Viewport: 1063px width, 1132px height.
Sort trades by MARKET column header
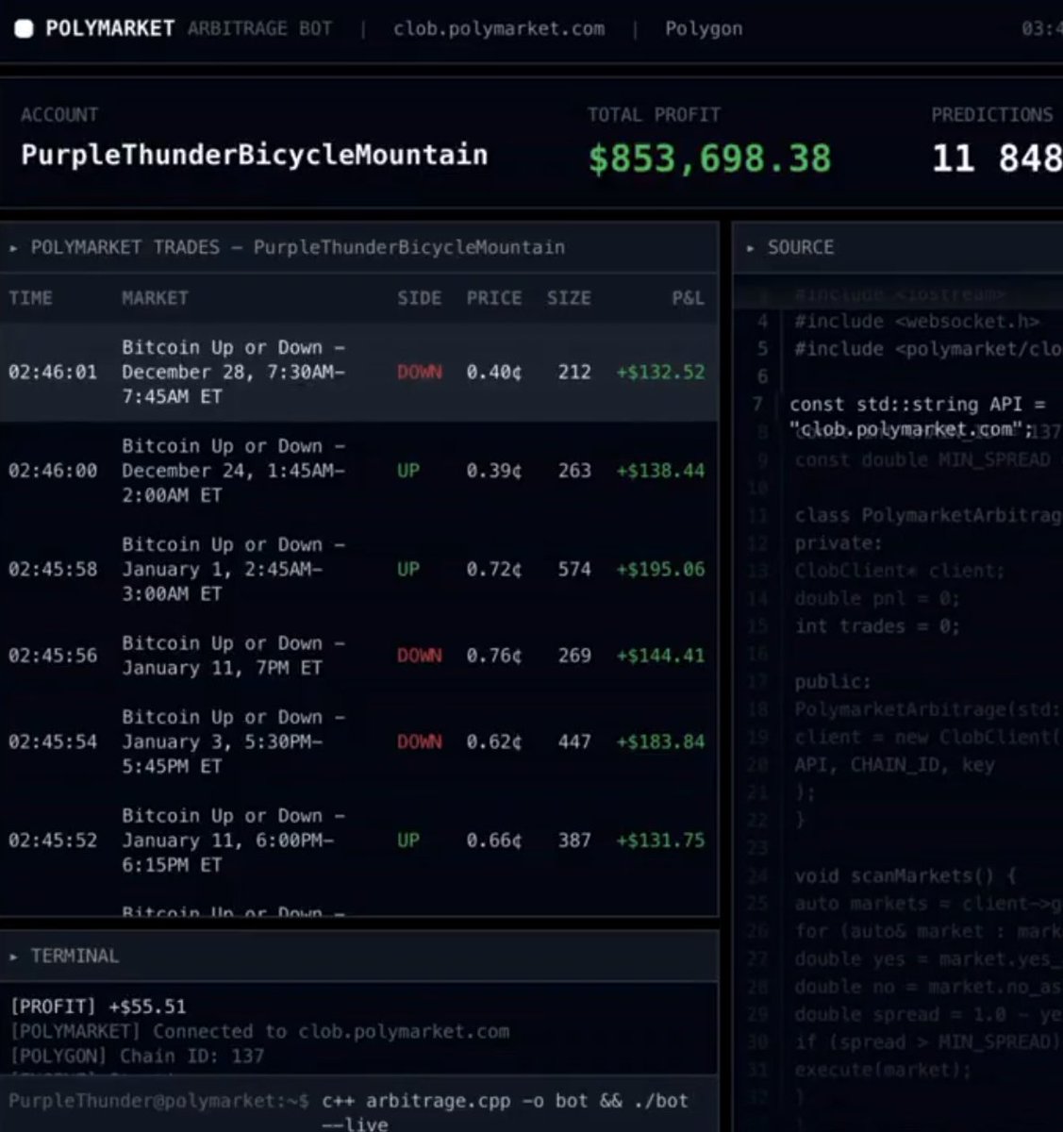pyautogui.click(x=155, y=298)
